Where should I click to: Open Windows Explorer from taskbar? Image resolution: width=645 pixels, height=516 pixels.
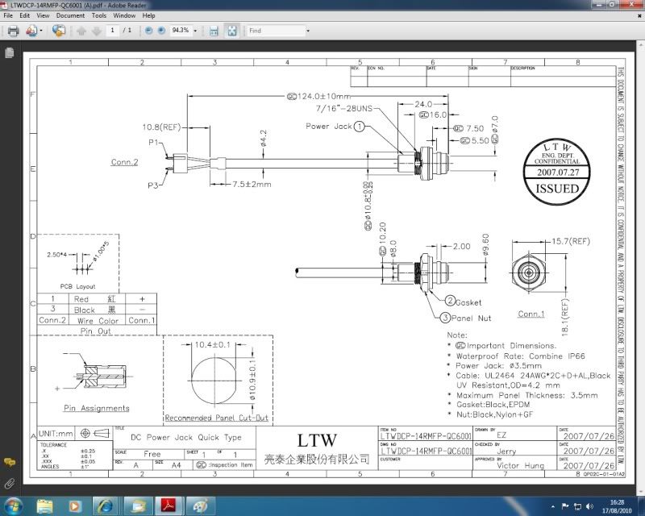coord(44,506)
